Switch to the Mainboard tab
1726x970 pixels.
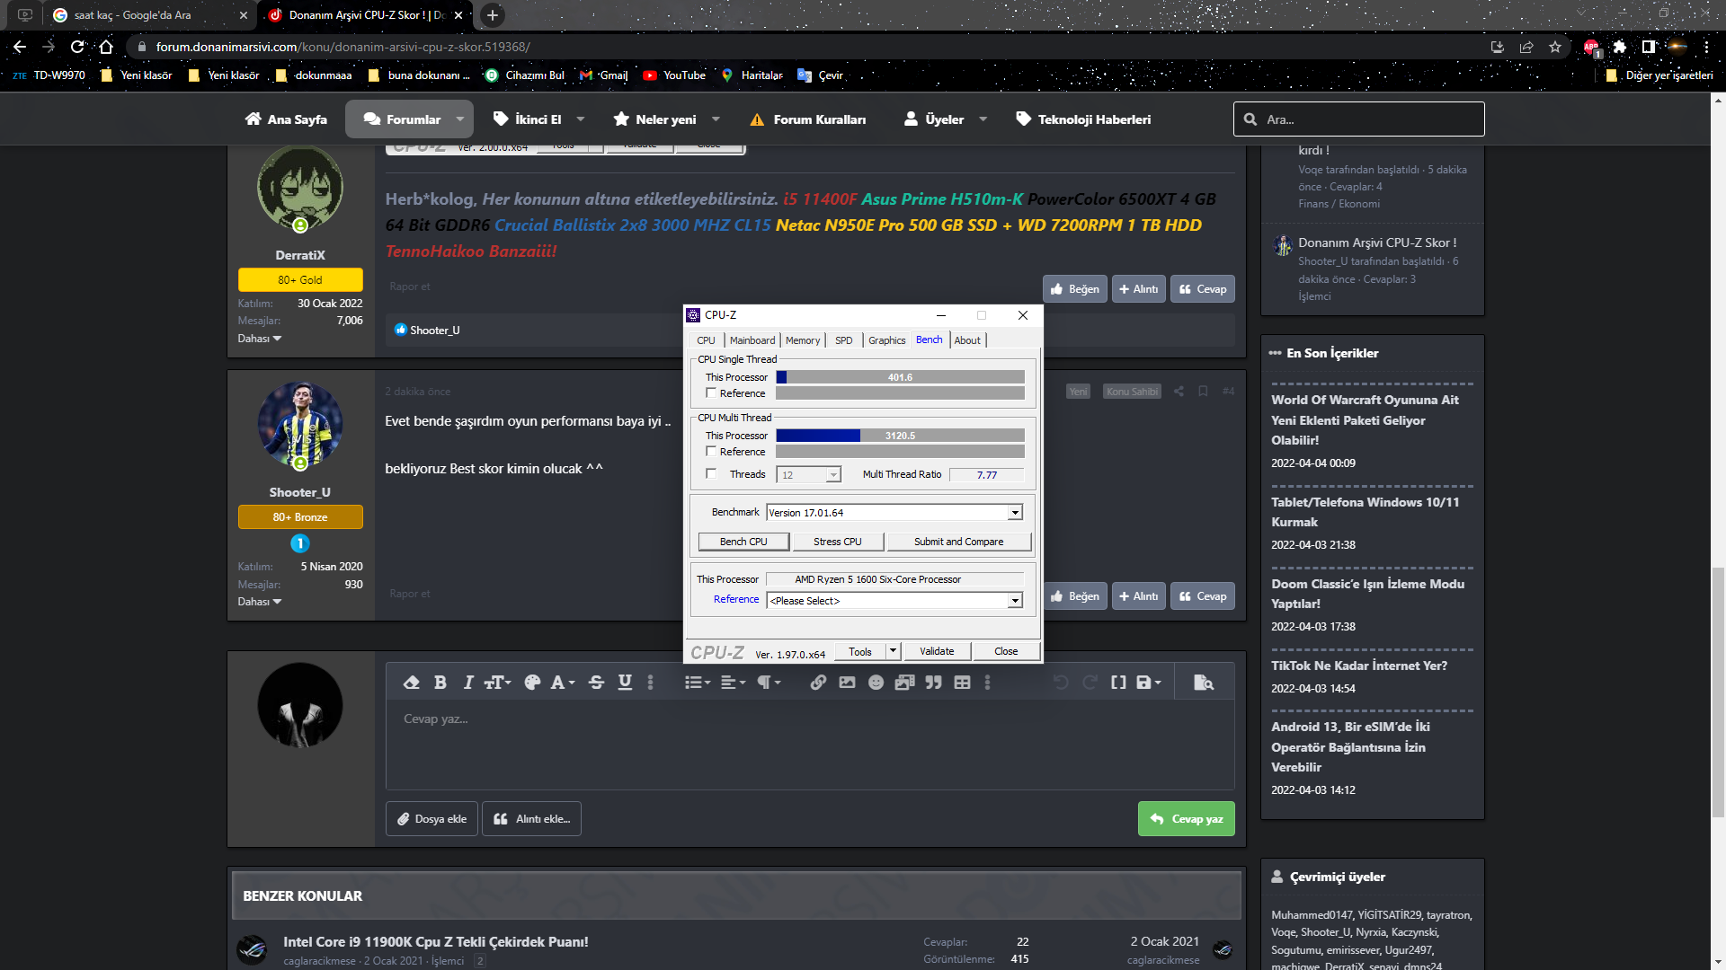point(752,340)
